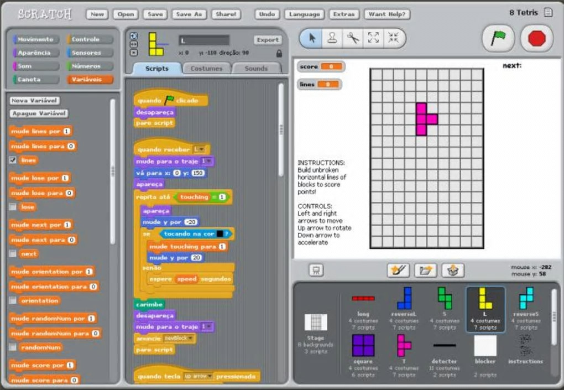Open first mude para o traje dropdown

(206, 161)
